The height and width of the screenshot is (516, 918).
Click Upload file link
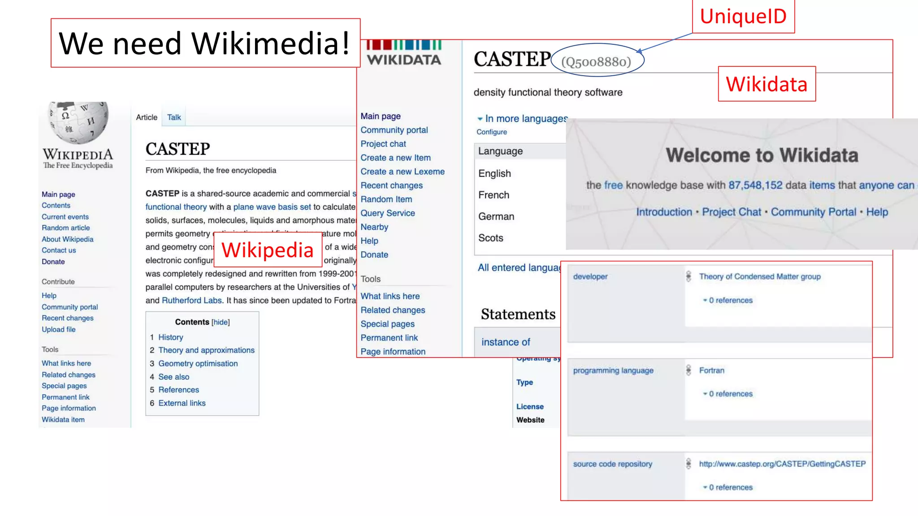[59, 329]
